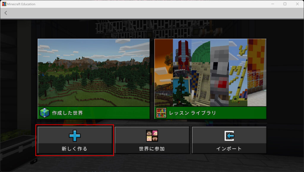The image size is (304, 172).
Task: Maximize the Minecraft Education window
Action: click(x=285, y=4)
